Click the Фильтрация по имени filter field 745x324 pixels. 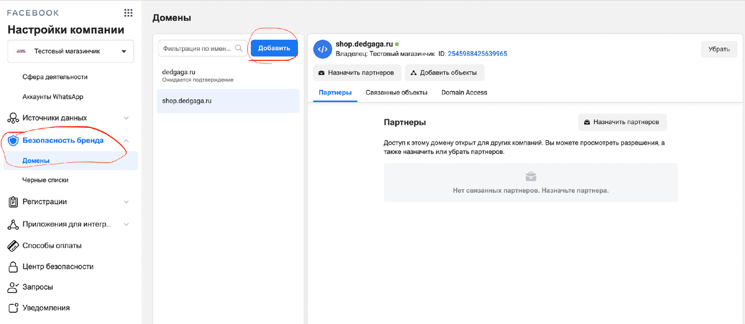pyautogui.click(x=202, y=48)
